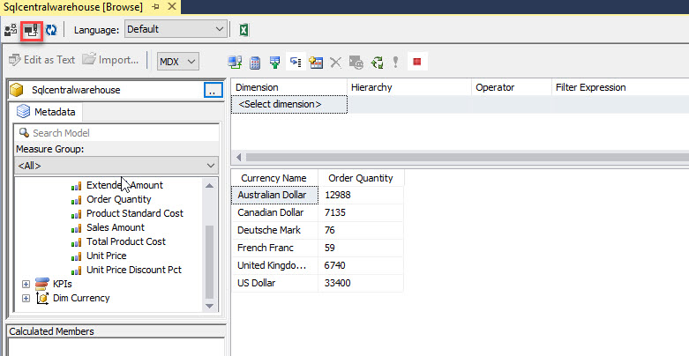The width and height of the screenshot is (689, 356).
Task: Click the Import... button
Action: pyautogui.click(x=110, y=60)
